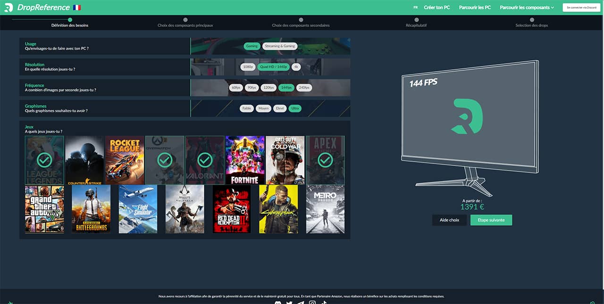Choose Streaming & Gaming usage
The width and height of the screenshot is (604, 304).
coord(280,46)
